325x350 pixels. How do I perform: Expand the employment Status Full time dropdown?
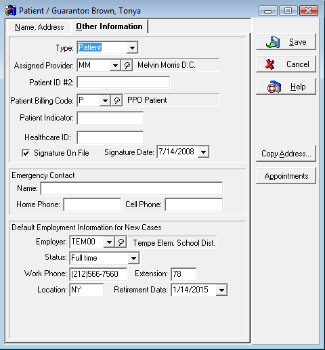[133, 258]
